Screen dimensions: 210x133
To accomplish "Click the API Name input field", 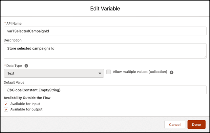I will point(105,31).
